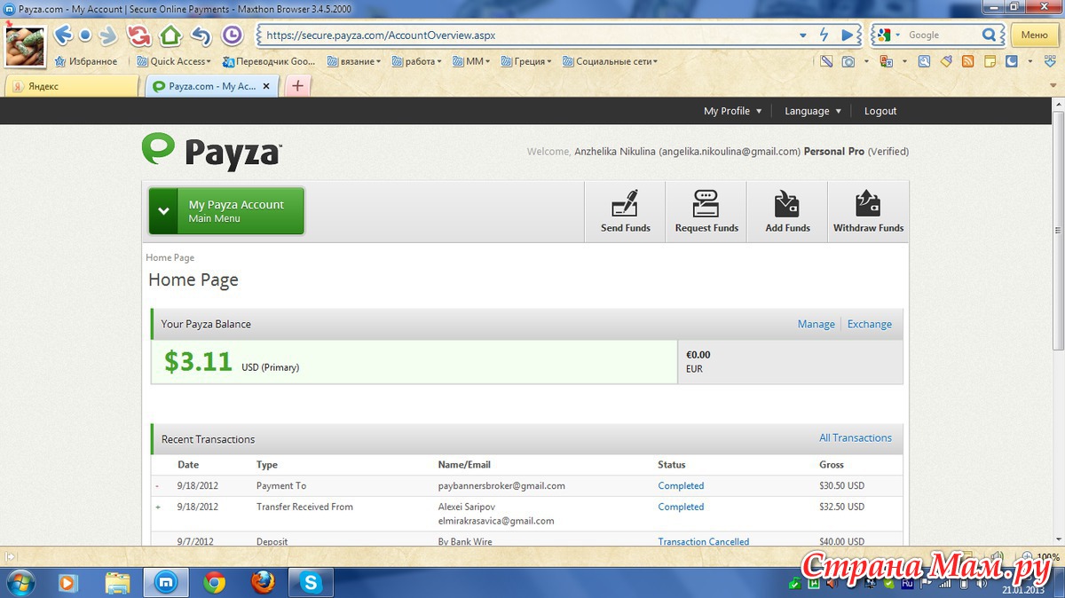The image size is (1065, 598).
Task: Click the €0.00 EUR balance
Action: pos(698,355)
